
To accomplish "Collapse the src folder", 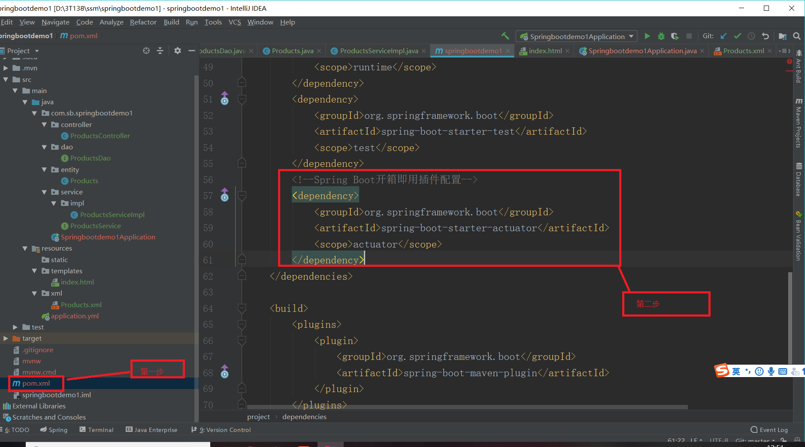I will [6, 79].
